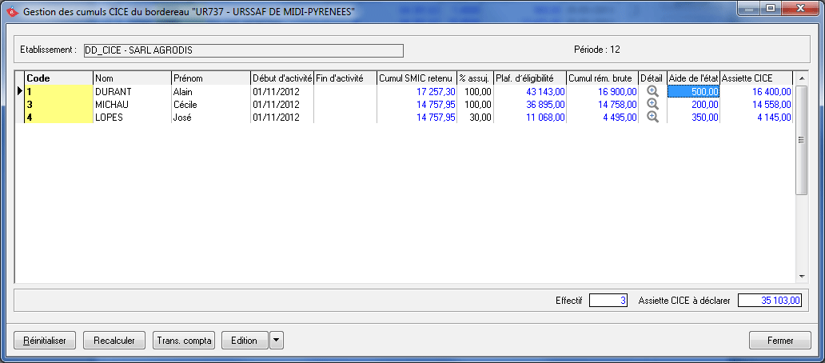Viewport: 825px width, 363px height.
Task: Click the Assiette CICE à déclarer total field
Action: (770, 301)
